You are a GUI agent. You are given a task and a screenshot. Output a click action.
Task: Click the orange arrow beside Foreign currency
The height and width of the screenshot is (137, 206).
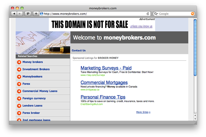tap(19, 99)
